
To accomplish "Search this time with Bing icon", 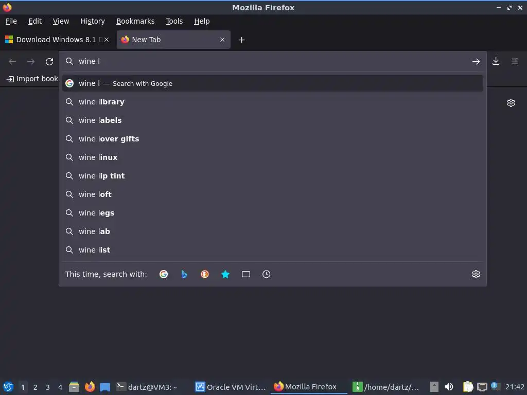I will point(184,274).
